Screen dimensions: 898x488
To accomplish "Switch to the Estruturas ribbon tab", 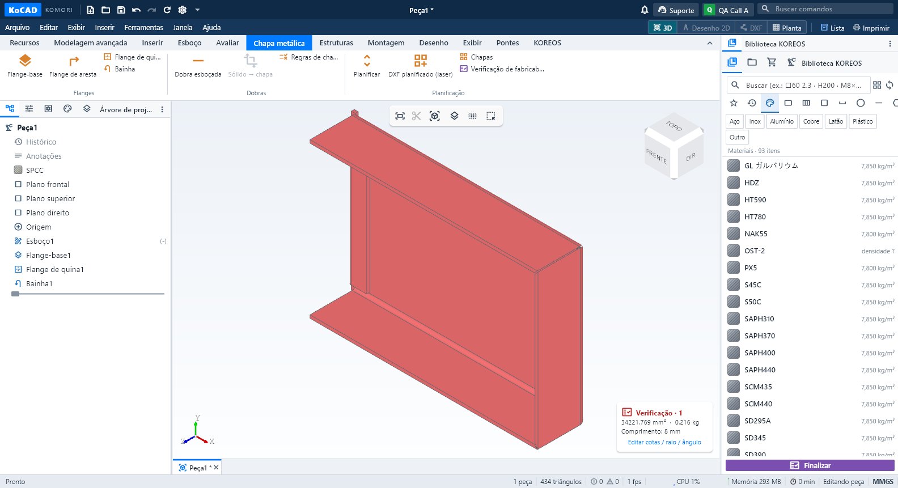I will click(336, 43).
